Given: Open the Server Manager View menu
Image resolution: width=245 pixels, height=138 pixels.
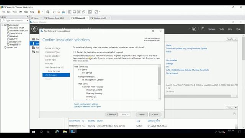Looking at the screenshot, I should tap(230, 29).
